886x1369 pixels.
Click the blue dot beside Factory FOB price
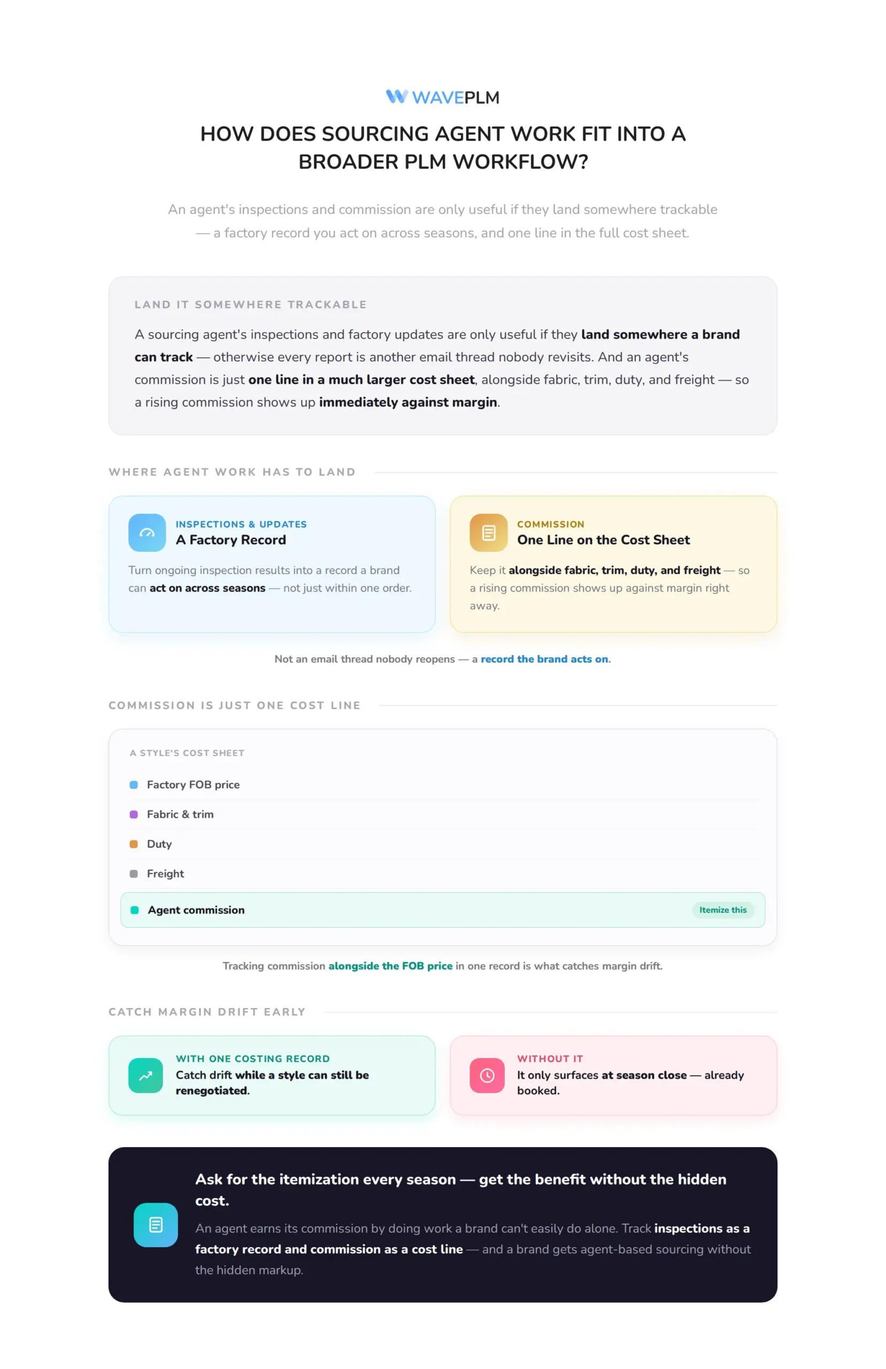134,785
